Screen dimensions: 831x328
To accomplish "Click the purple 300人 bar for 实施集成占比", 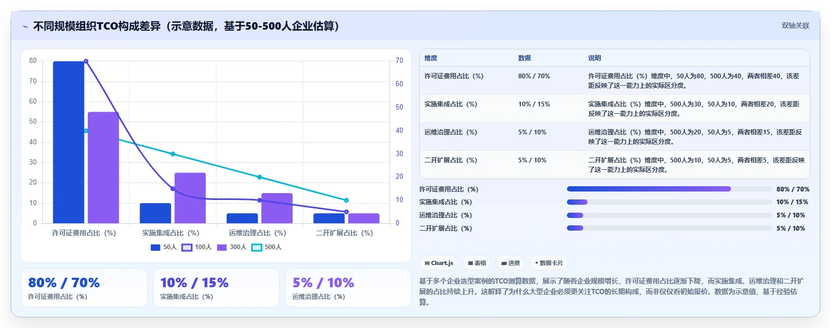I will tap(190, 198).
